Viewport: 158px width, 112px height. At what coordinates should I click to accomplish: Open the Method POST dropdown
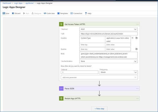click(108, 29)
